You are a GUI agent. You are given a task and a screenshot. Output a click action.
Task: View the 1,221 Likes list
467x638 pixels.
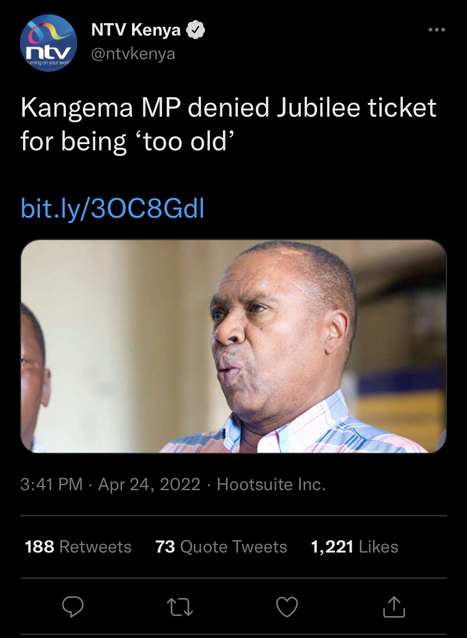point(354,547)
